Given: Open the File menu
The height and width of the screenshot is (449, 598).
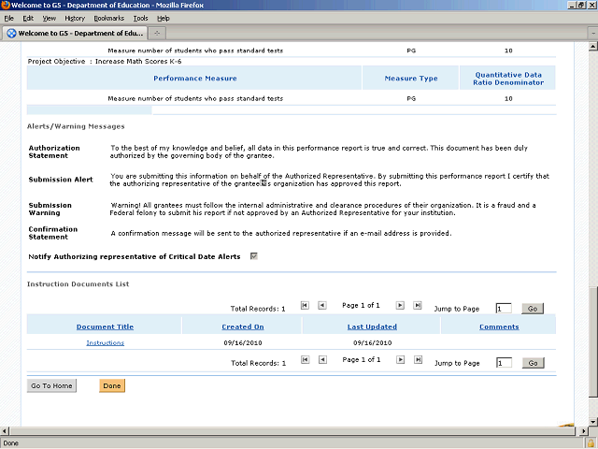Looking at the screenshot, I should click(8, 19).
